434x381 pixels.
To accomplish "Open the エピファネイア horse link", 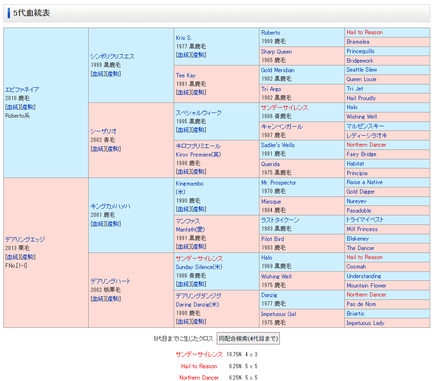I will [22, 89].
